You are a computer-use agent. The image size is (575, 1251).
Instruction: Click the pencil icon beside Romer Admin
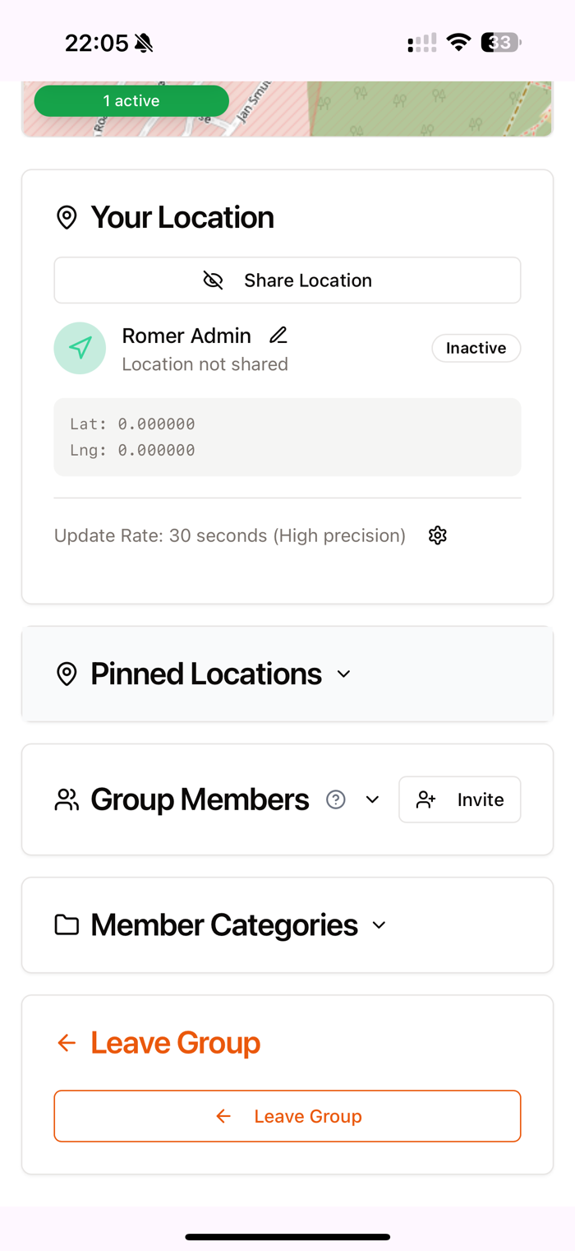(278, 335)
